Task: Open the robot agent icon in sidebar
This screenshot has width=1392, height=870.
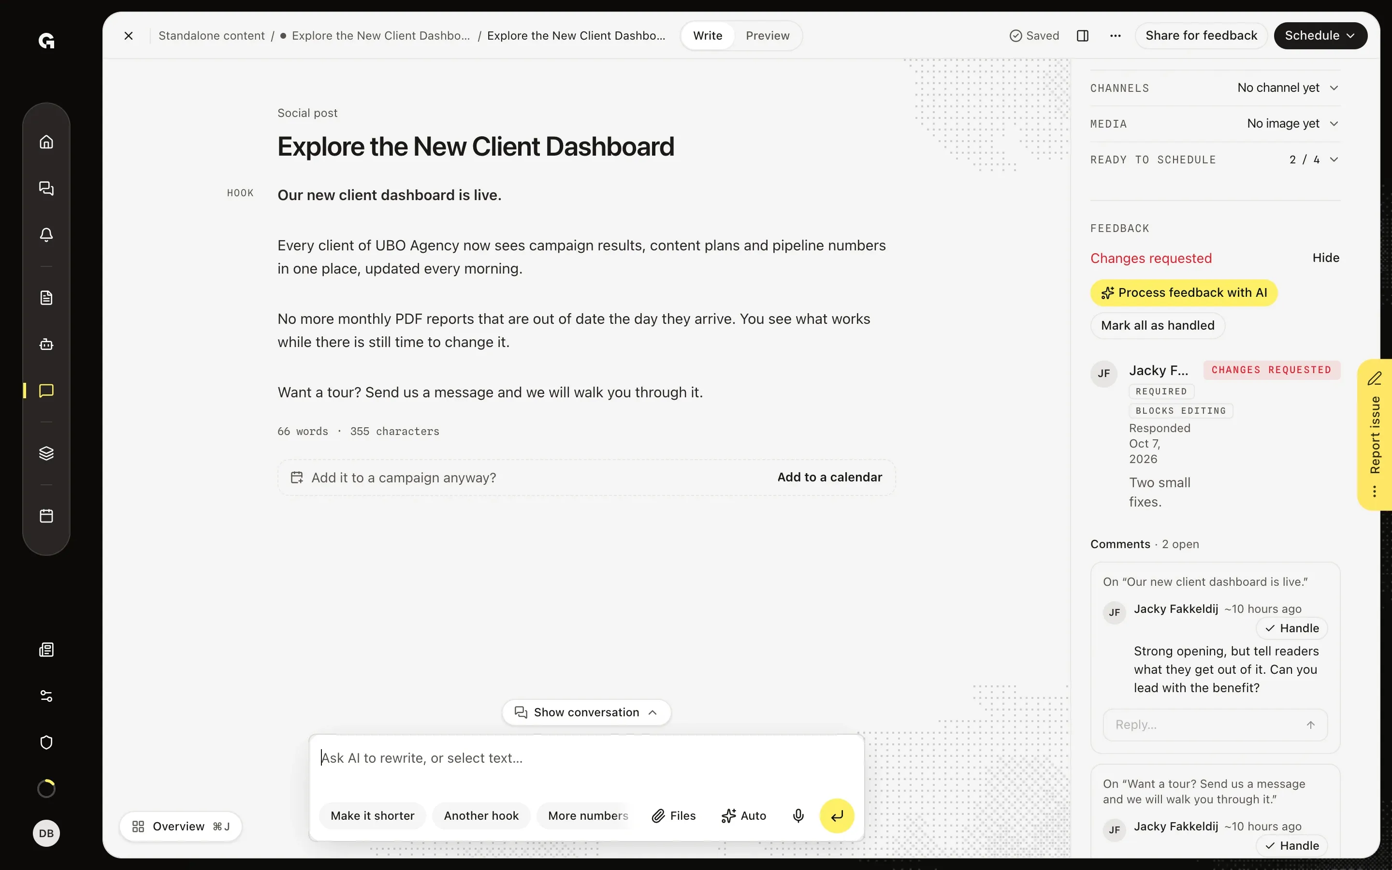Action: click(x=46, y=344)
